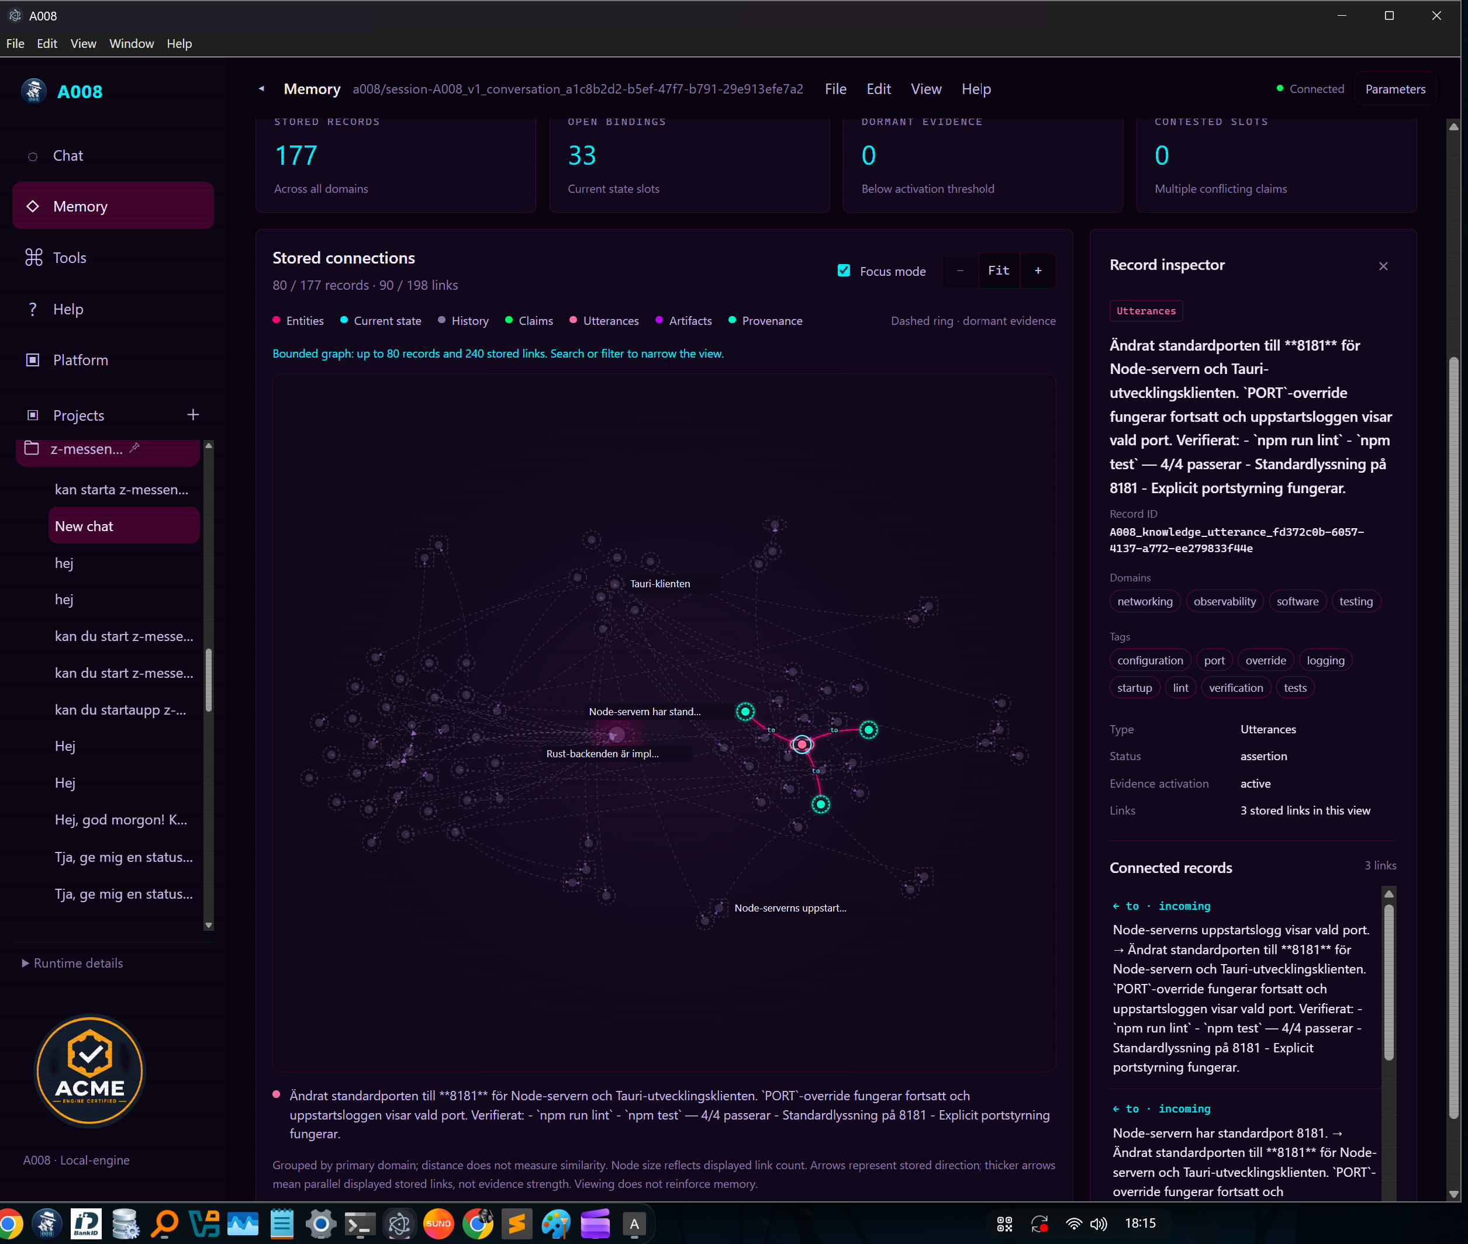Click the Fit graph button
Viewport: 1468px width, 1244px height.
coord(998,271)
